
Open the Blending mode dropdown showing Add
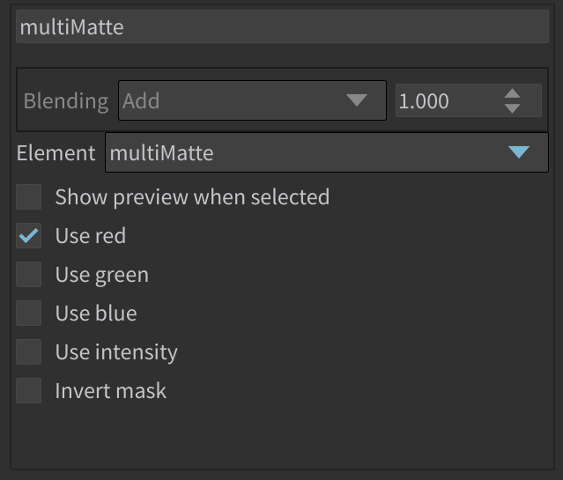(252, 100)
